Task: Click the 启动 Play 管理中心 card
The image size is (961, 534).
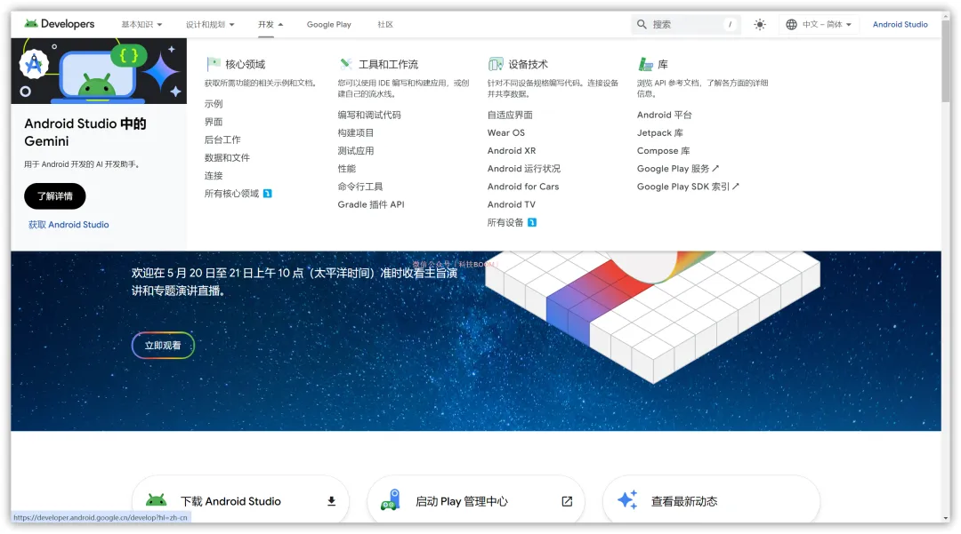Action: (475, 500)
